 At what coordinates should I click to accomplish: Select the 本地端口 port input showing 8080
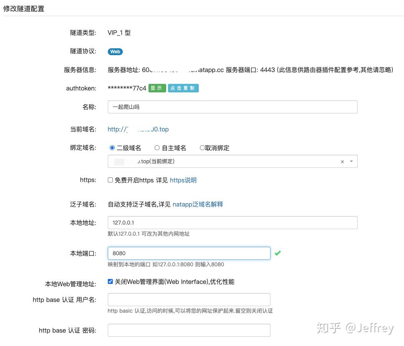(189, 253)
